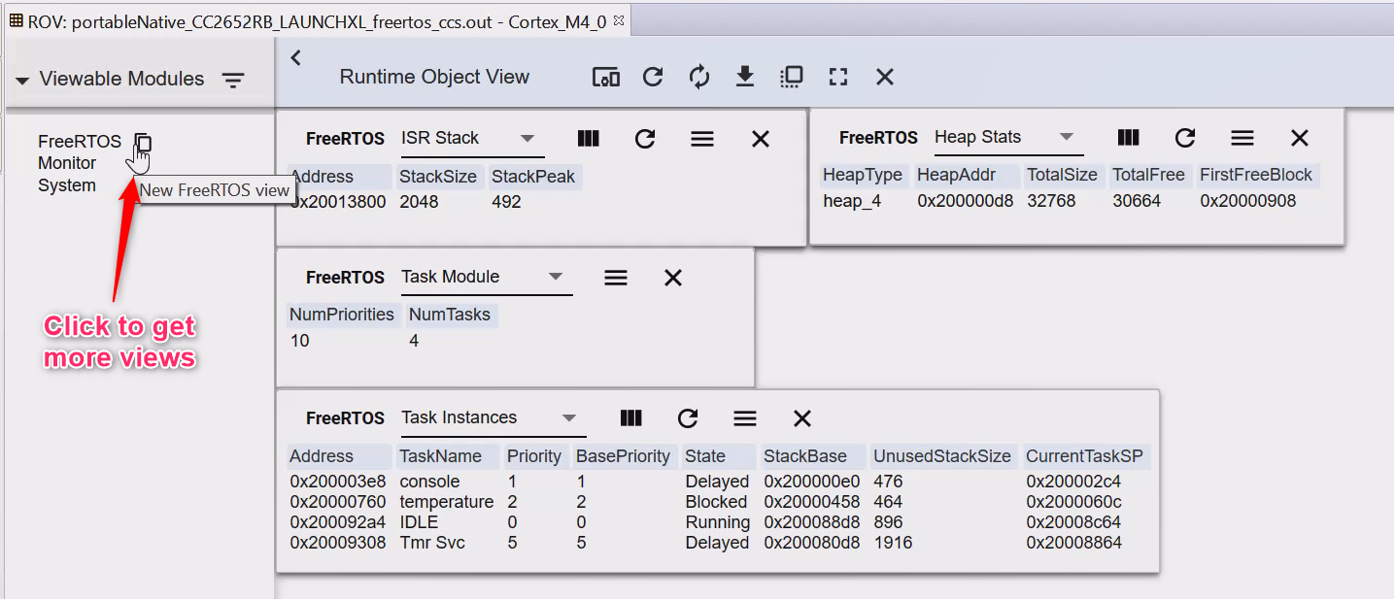Image resolution: width=1395 pixels, height=600 pixels.
Task: Refresh the Heap Stats panel
Action: 1184,138
